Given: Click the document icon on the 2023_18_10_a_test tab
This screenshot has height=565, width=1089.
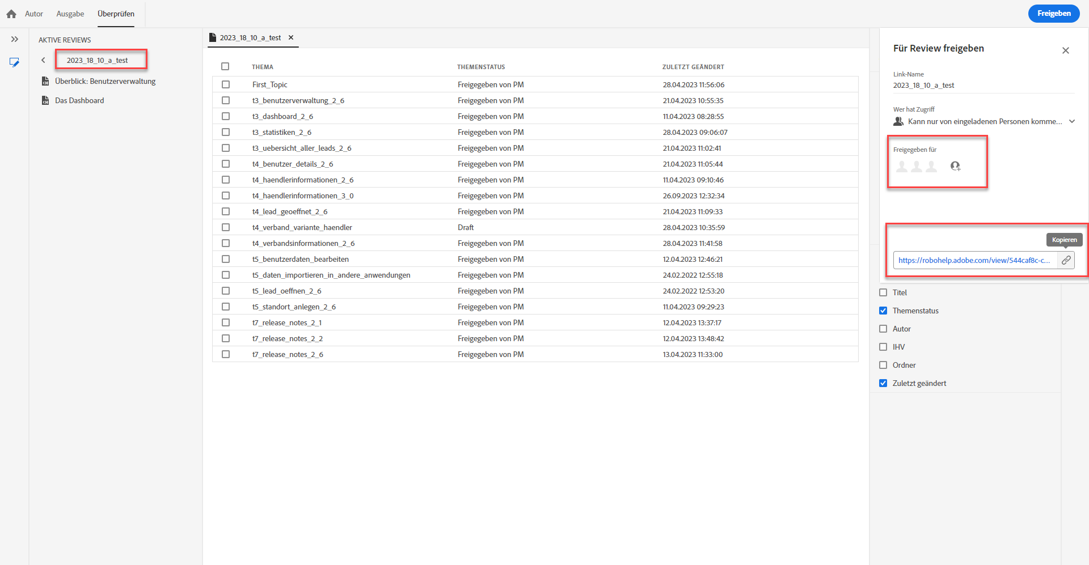Looking at the screenshot, I should coord(213,37).
